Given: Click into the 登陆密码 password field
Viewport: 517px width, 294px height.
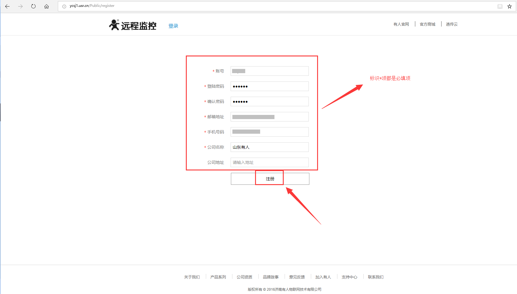Looking at the screenshot, I should click(269, 86).
